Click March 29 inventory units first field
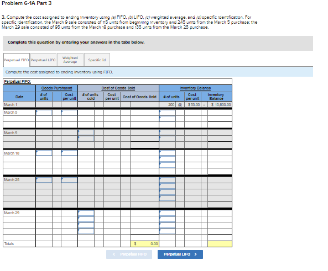 tap(168, 213)
